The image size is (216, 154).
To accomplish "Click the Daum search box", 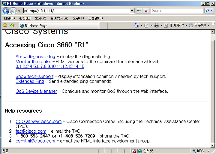I will 177,11.
